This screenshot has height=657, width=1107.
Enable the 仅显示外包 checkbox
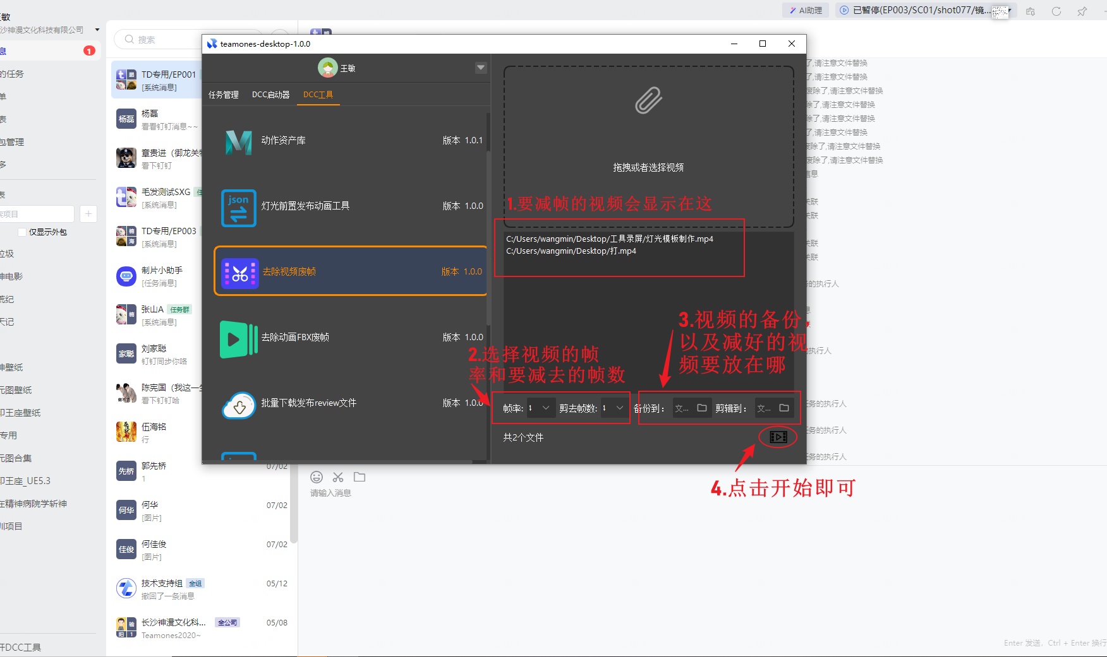click(23, 232)
